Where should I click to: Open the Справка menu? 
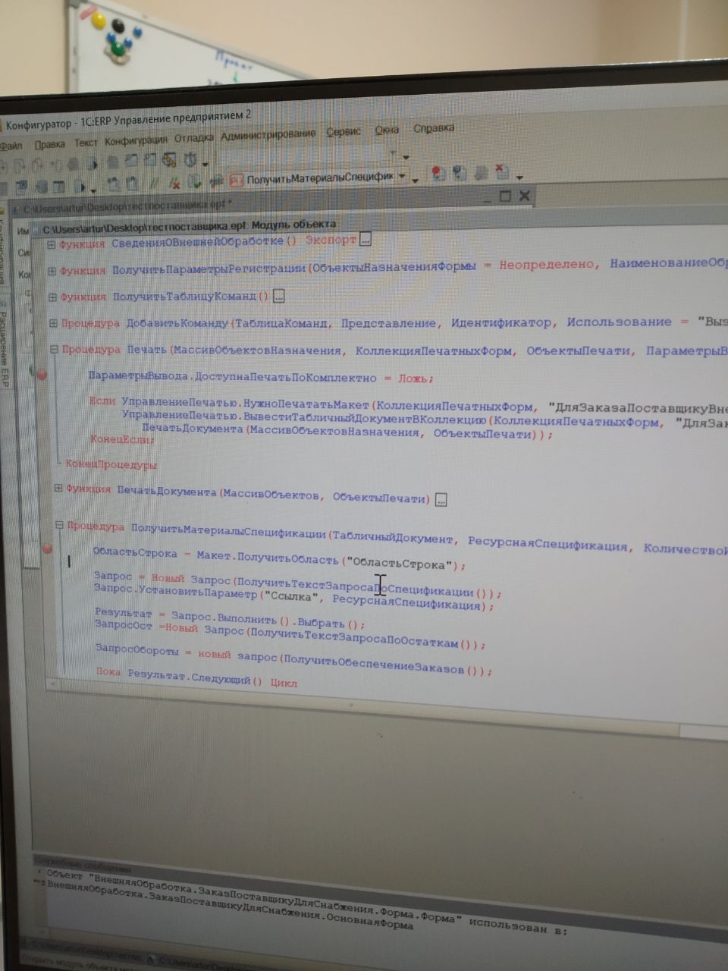click(x=434, y=128)
